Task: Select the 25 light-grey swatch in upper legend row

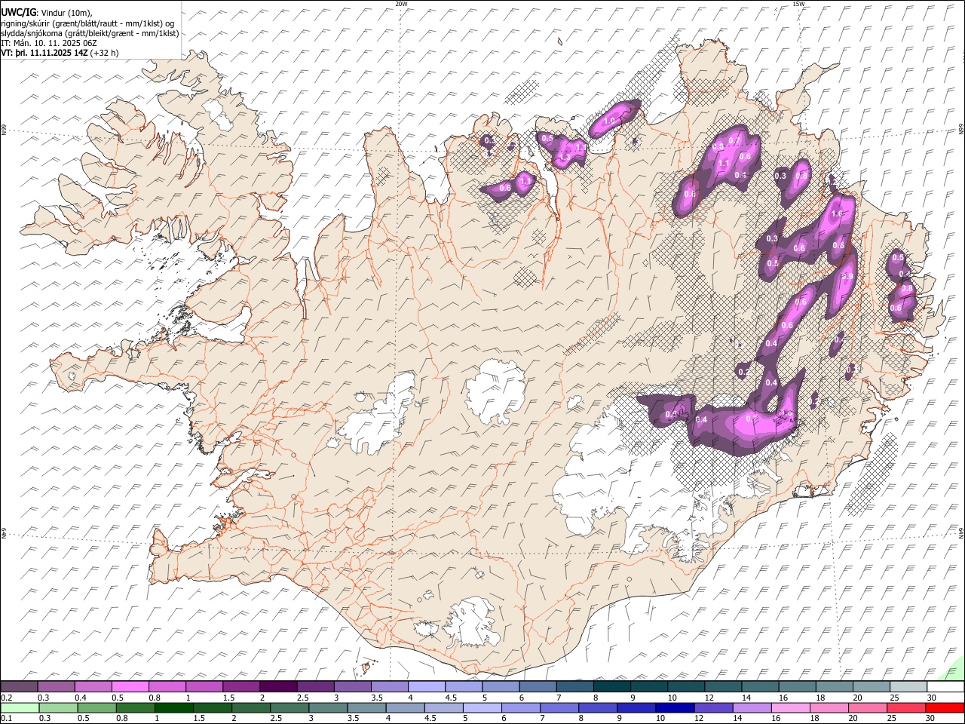Action: pyautogui.click(x=908, y=687)
